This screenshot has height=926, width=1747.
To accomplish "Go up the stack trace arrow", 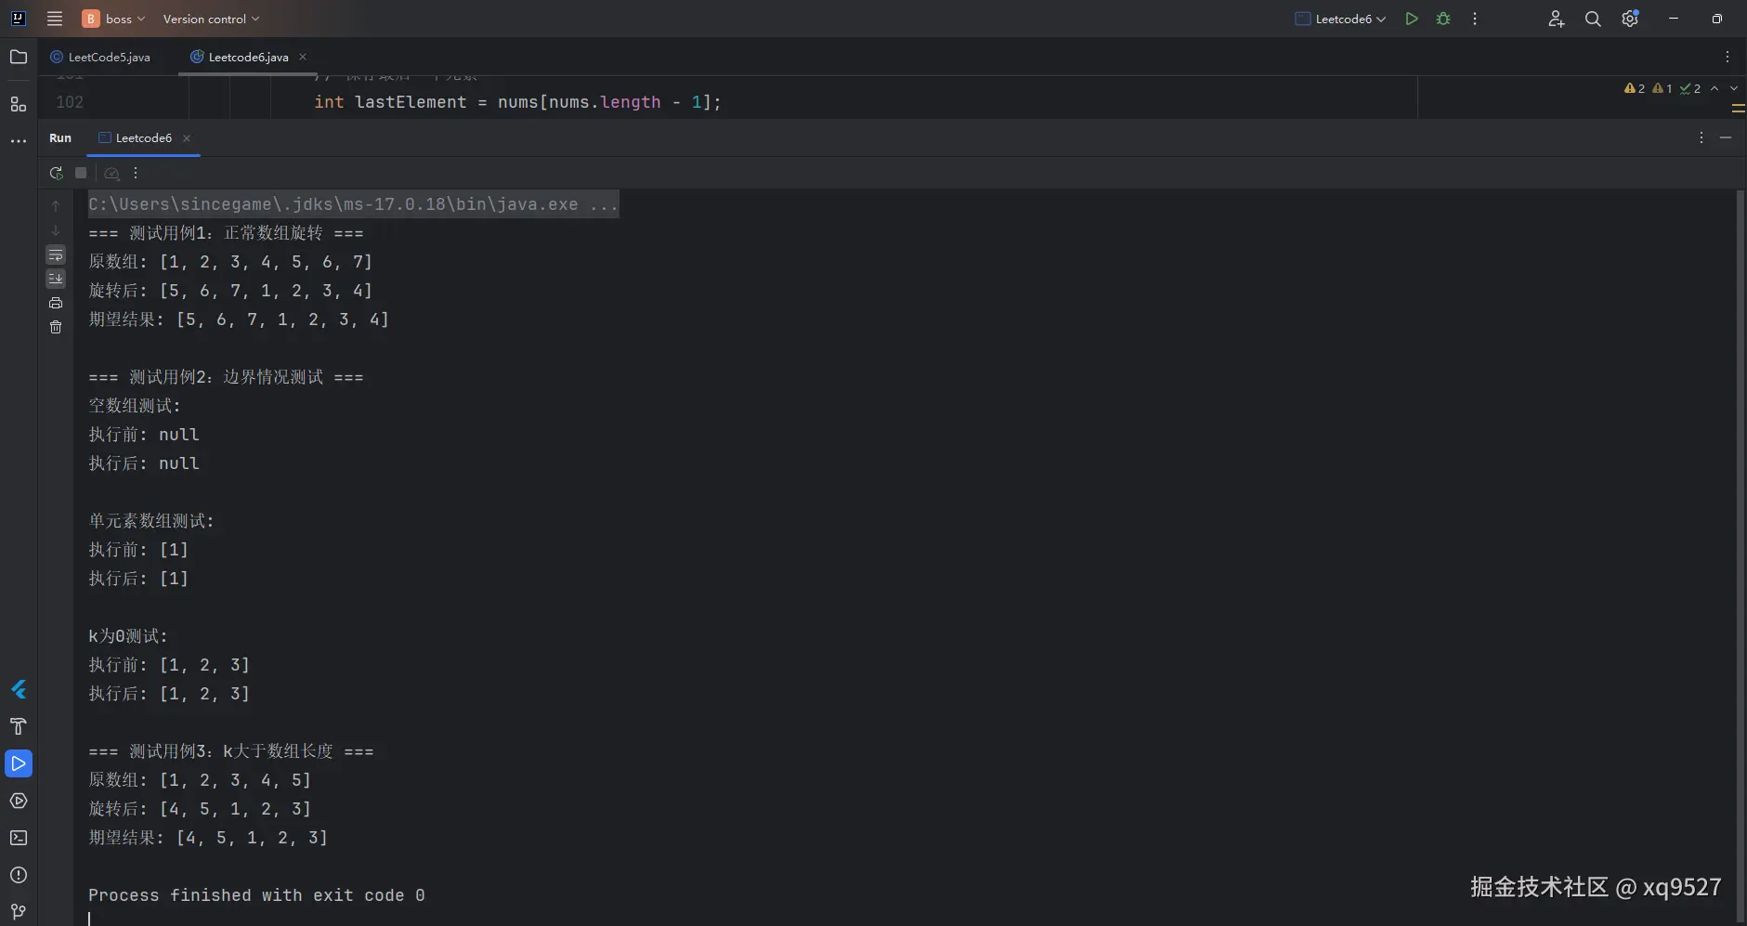I will pos(56,205).
